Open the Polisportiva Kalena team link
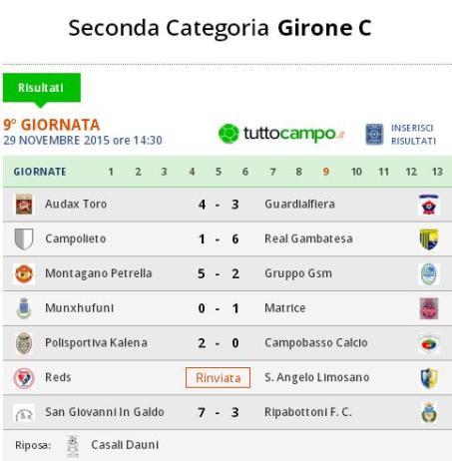 [x=96, y=343]
